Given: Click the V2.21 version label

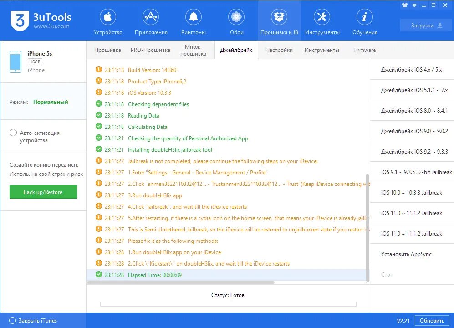Looking at the screenshot, I should click(x=403, y=321).
